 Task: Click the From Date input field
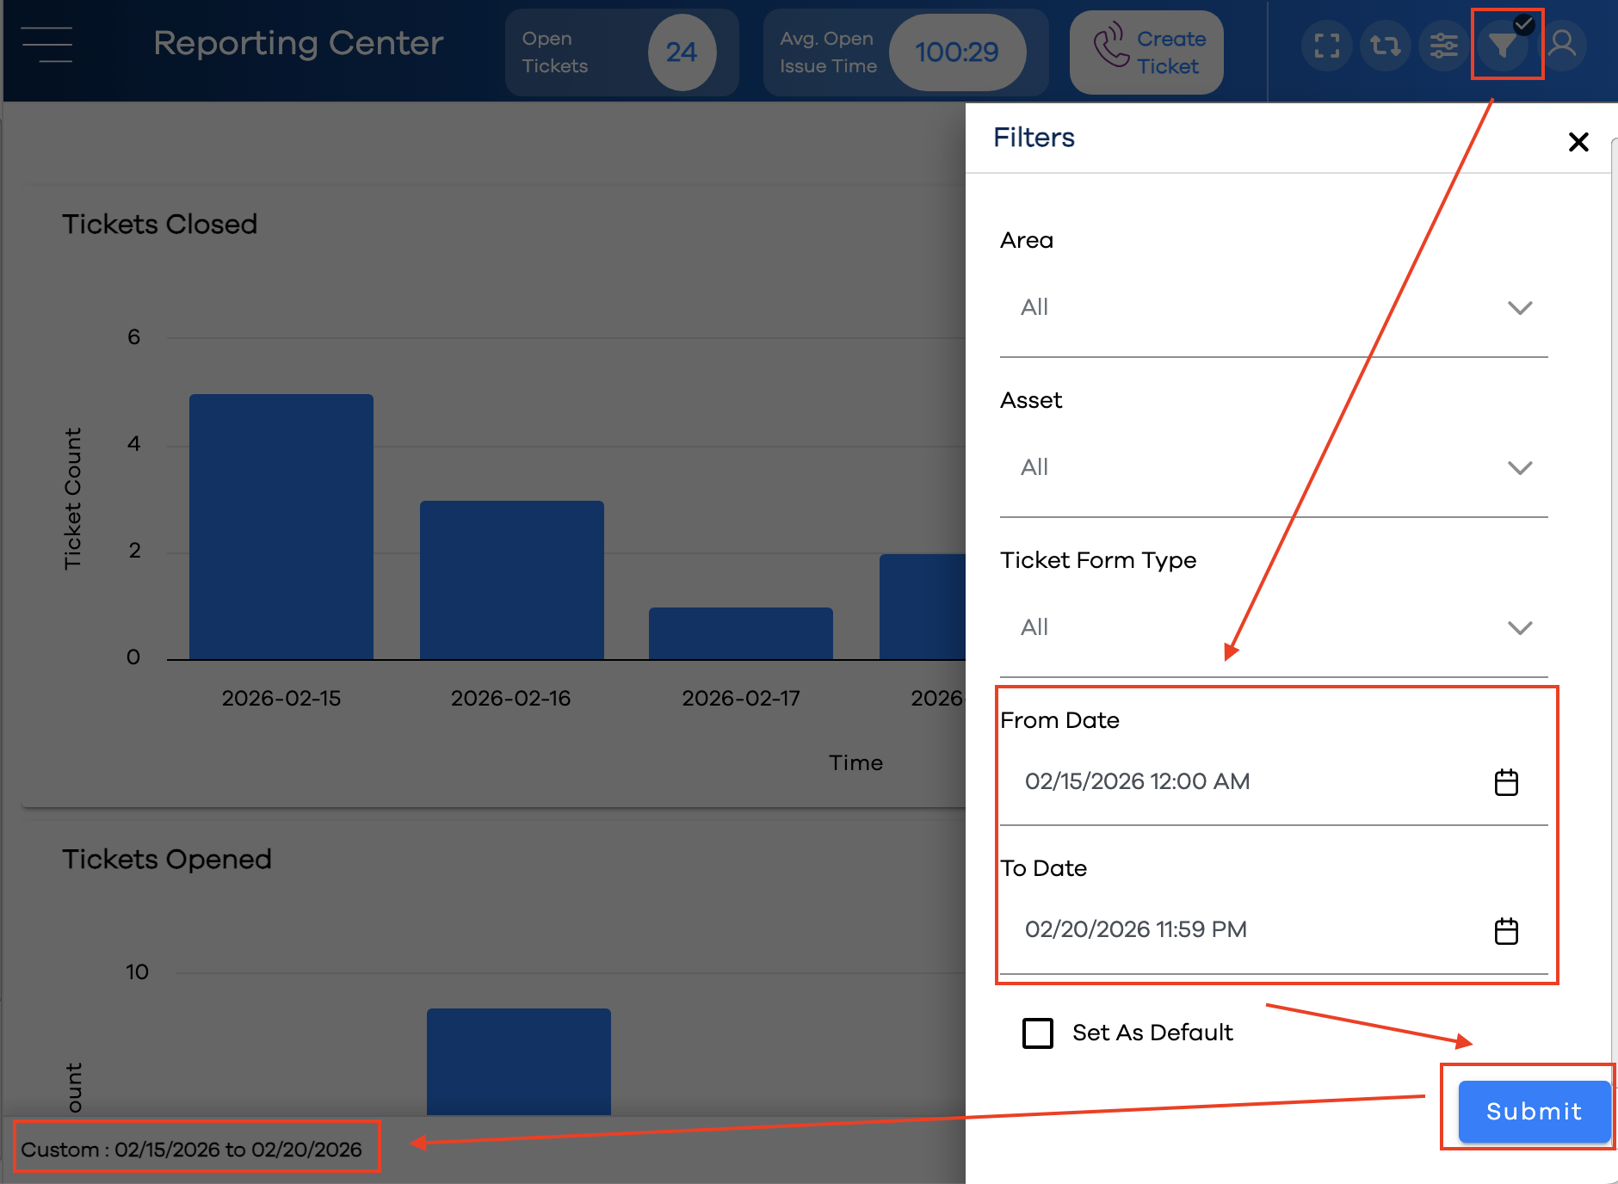1274,782
